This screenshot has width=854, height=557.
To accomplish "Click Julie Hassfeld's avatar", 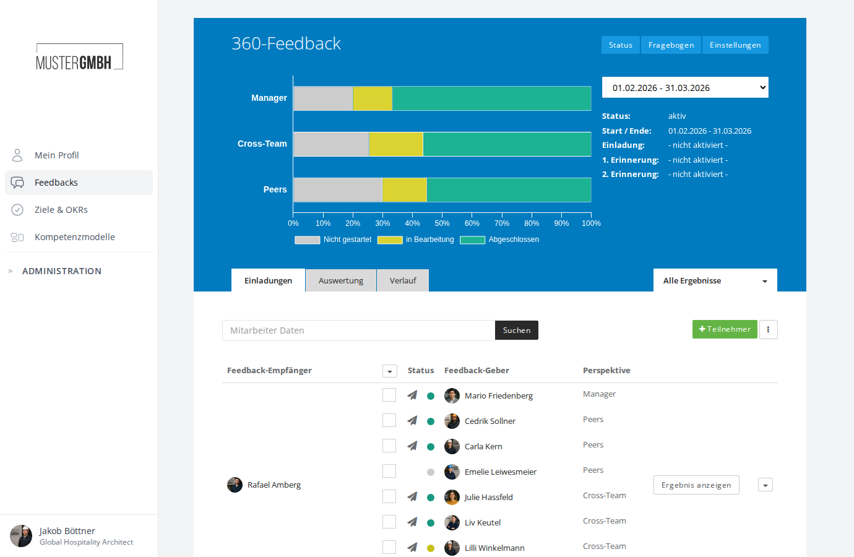I will point(452,497).
